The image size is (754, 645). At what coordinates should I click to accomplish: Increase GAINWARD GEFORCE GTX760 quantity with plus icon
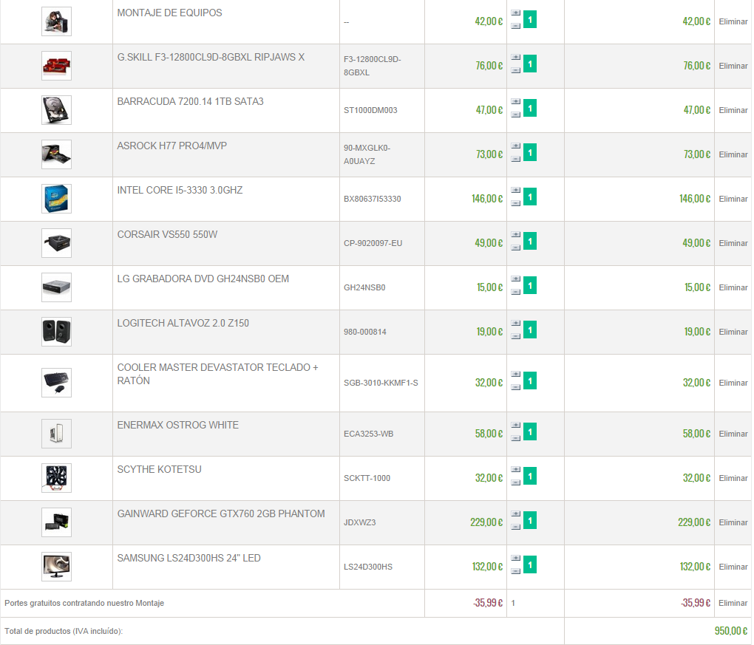tap(515, 513)
